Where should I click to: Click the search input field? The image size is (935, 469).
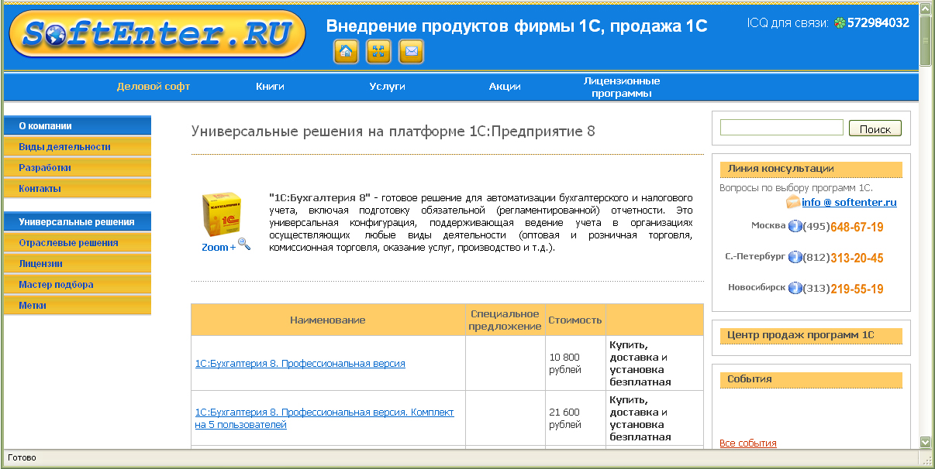click(781, 127)
